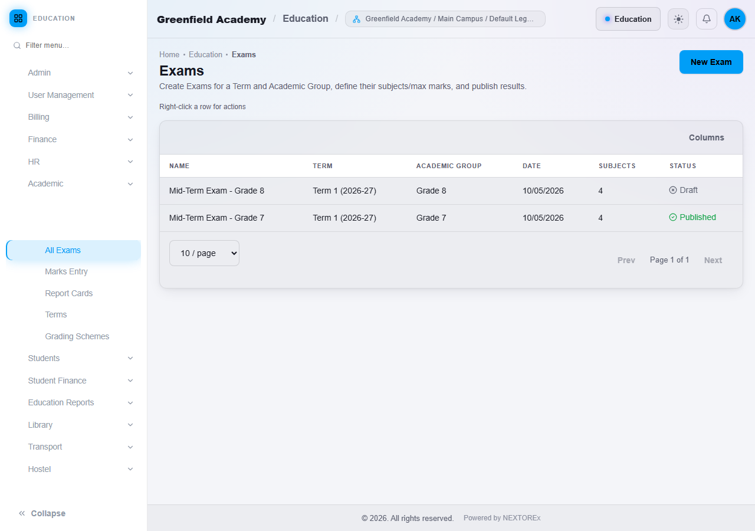Screen dimensions: 755x531
Task: Expand the Finance section chevron
Action: coord(130,140)
